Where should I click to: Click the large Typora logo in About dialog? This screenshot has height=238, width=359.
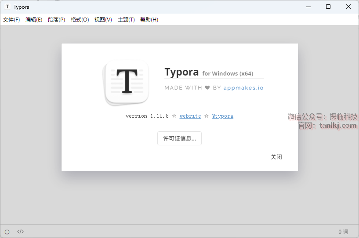tap(127, 83)
